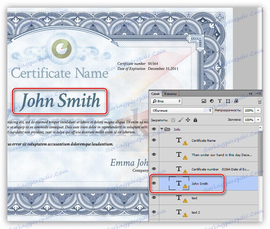Open the Непрозрачность opacity slider arrow
This screenshot has width=270, height=229.
pos(258,110)
